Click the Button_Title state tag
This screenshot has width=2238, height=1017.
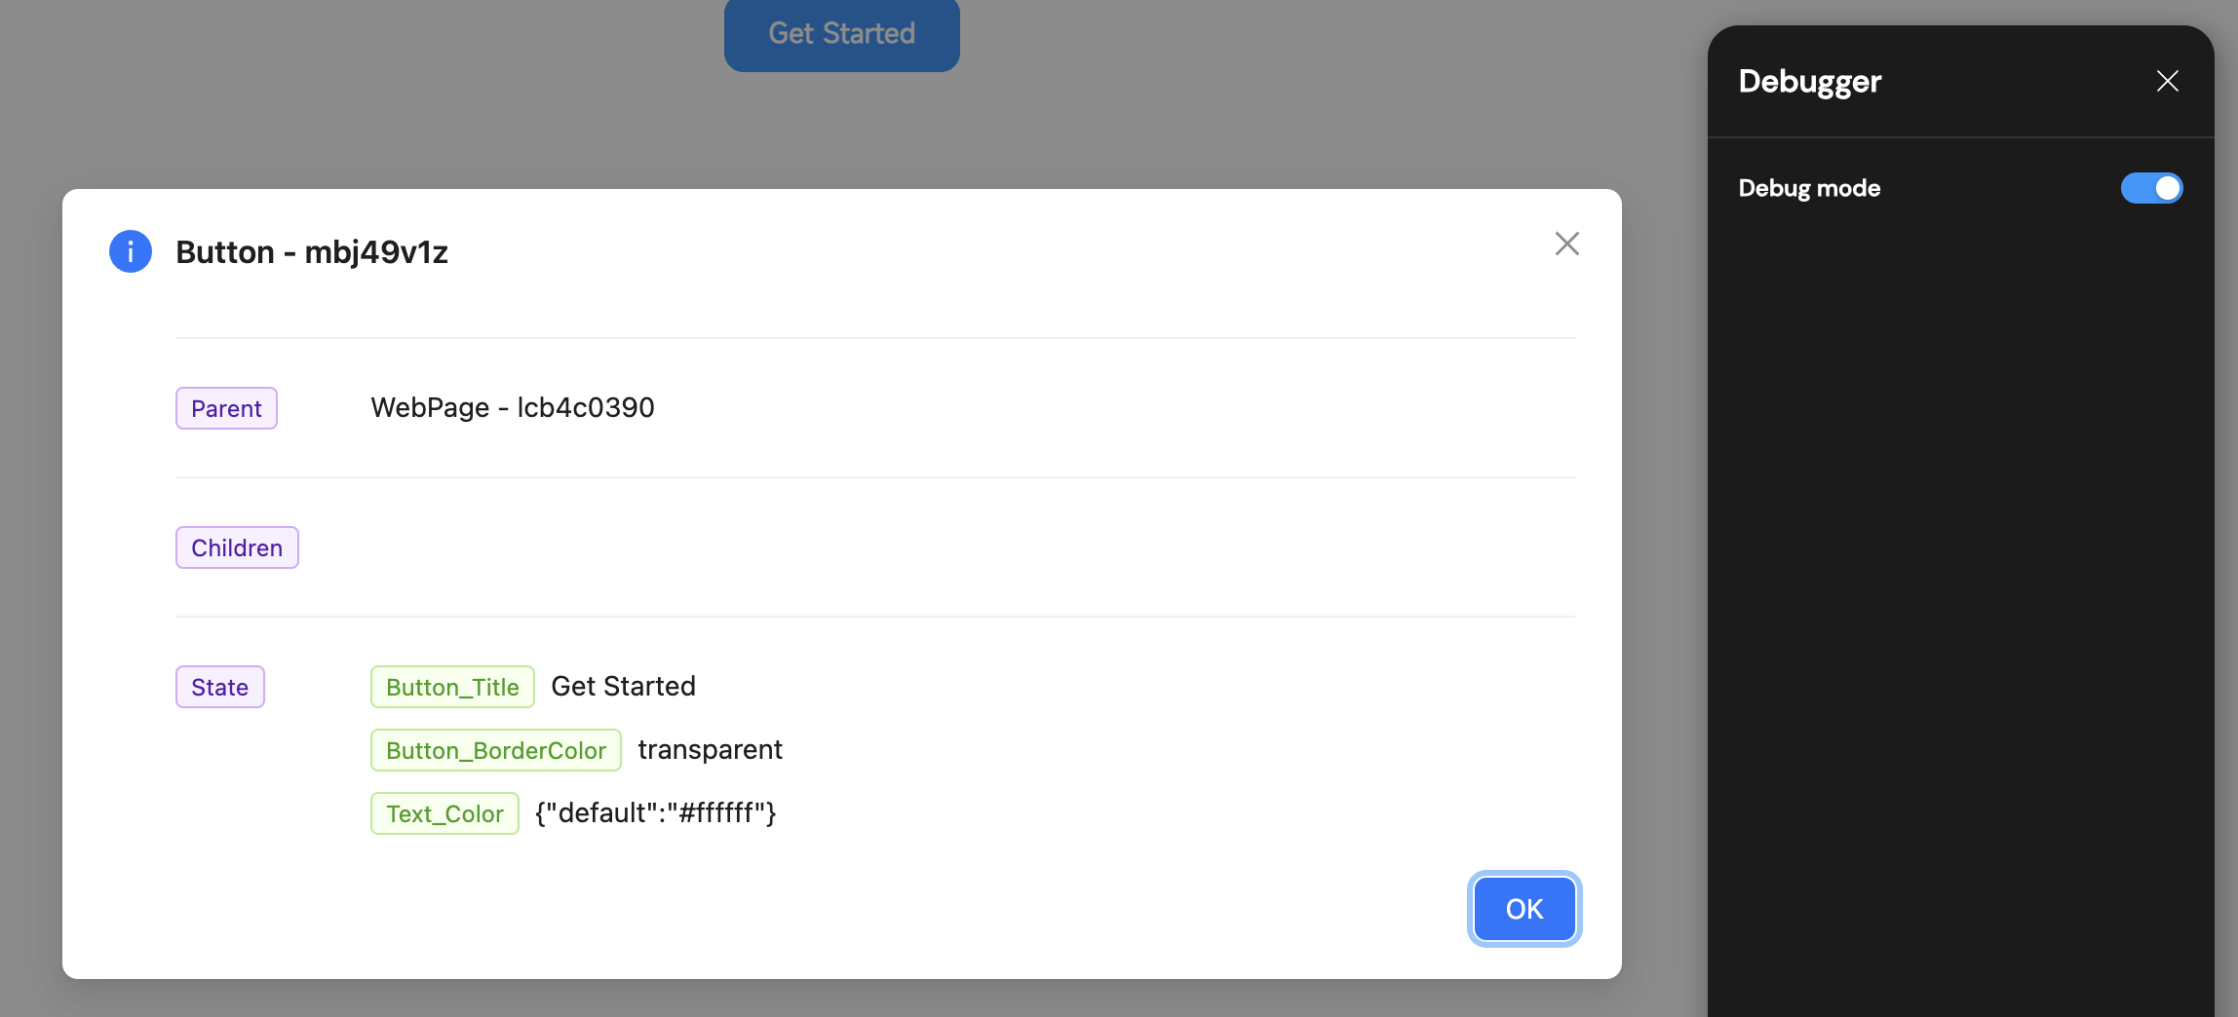click(x=452, y=687)
